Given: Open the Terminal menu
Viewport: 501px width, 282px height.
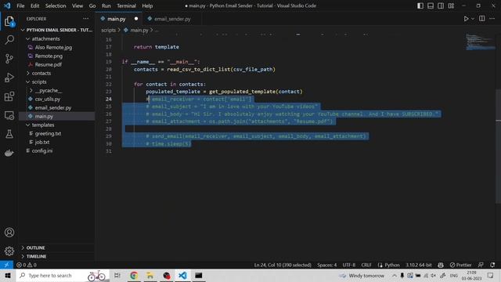Looking at the screenshot, I should click(x=126, y=5).
